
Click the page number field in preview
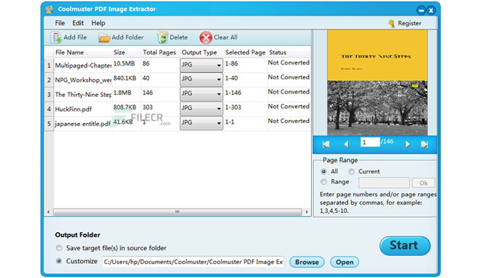tap(370, 142)
